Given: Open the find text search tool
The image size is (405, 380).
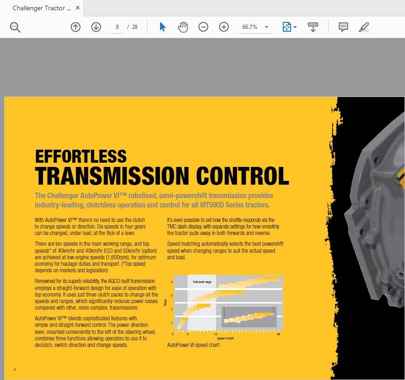Looking at the screenshot, I should 15,27.
